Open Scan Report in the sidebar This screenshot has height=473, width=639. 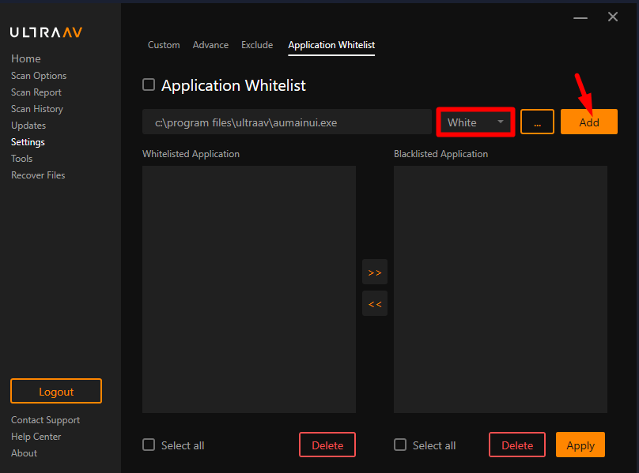coord(36,92)
